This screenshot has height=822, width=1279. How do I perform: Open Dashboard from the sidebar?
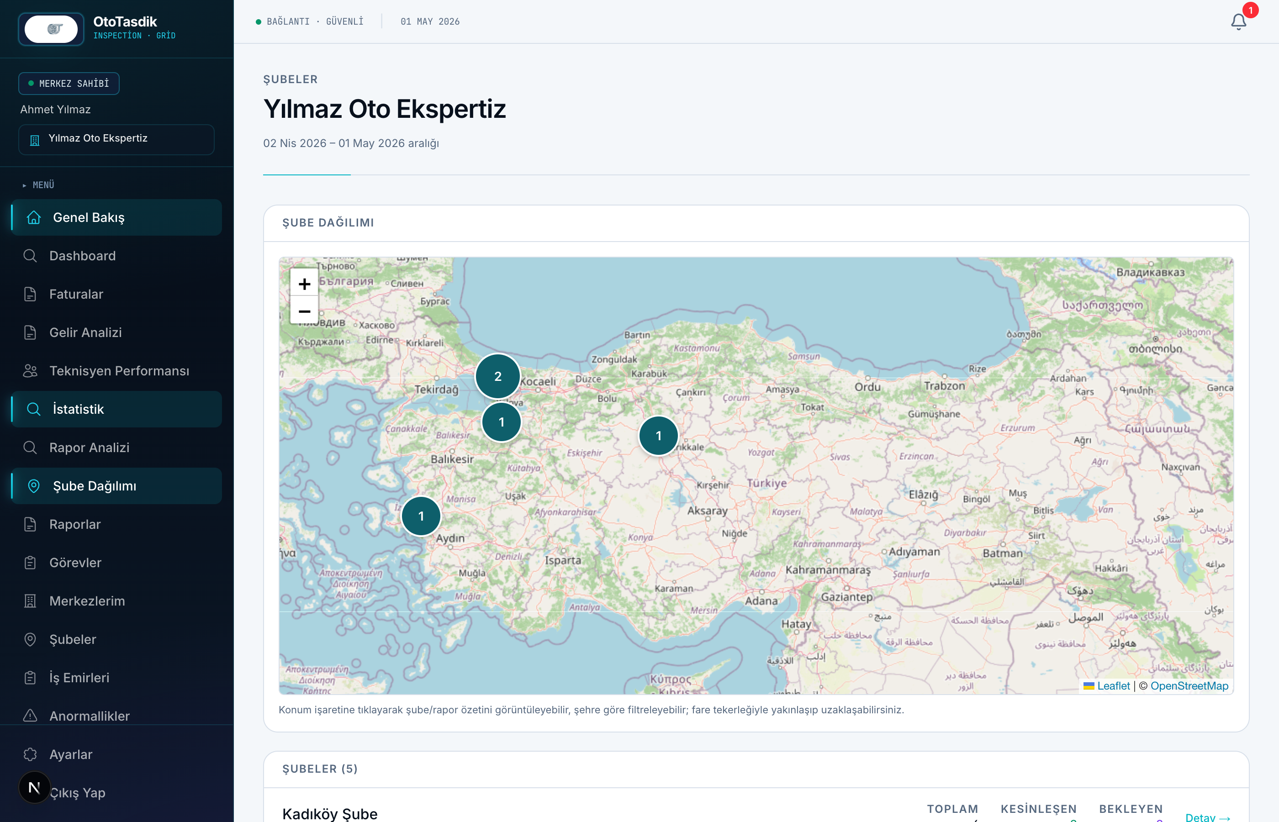(x=116, y=256)
